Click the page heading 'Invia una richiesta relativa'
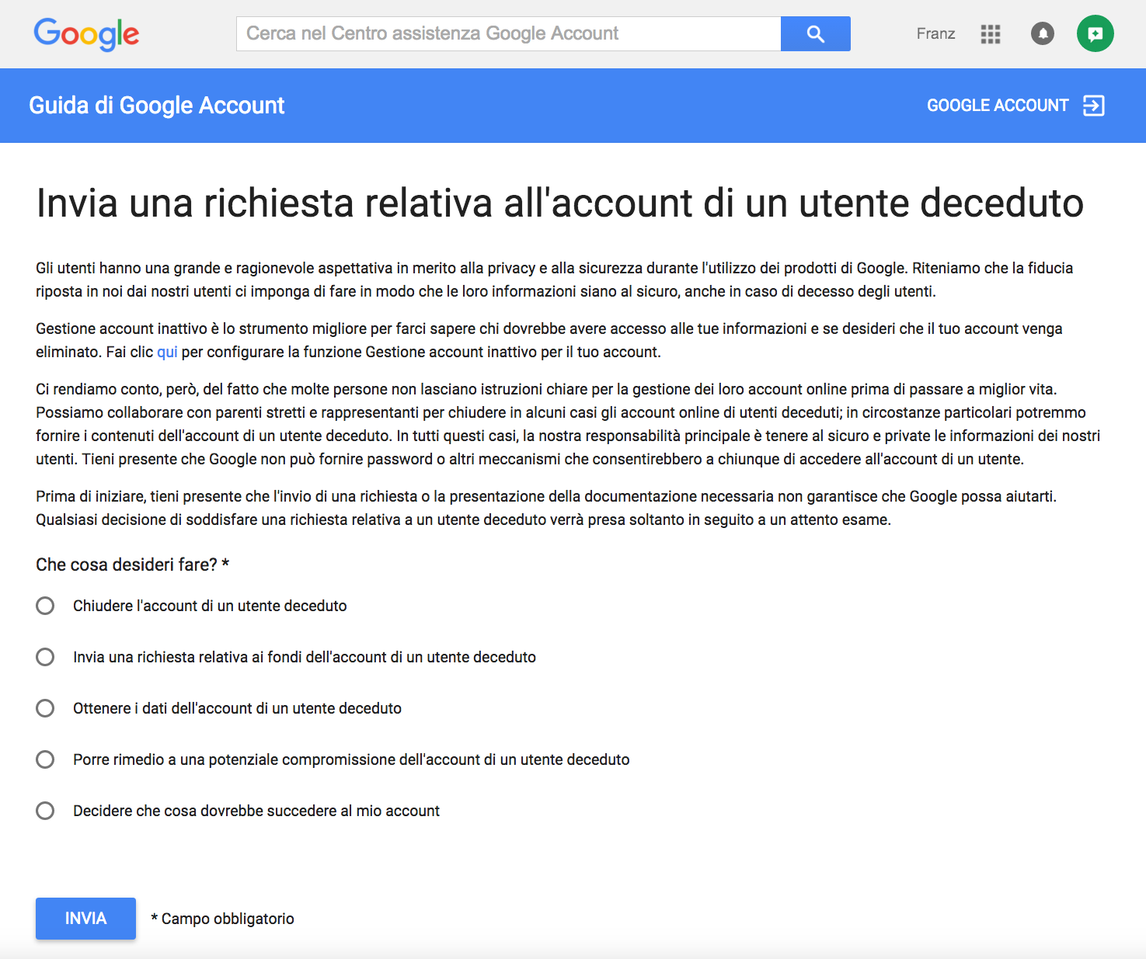This screenshot has height=959, width=1146. 559,203
